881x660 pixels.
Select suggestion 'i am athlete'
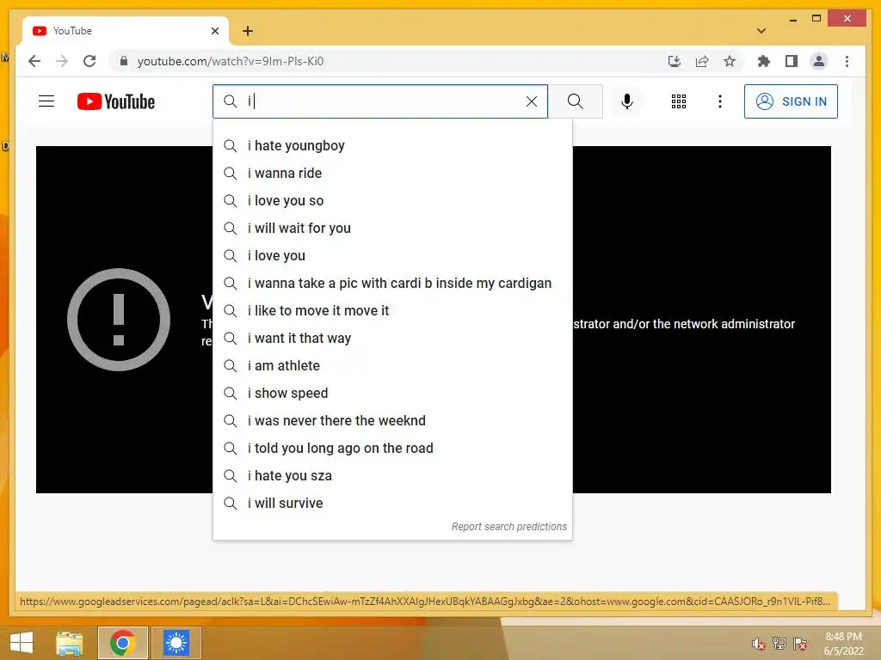(392, 366)
